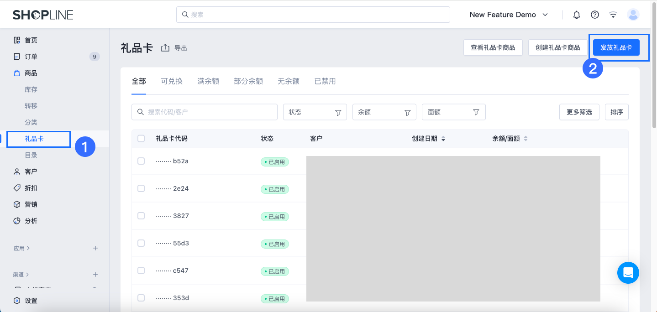This screenshot has height=312, width=657.
Task: Check the gift card b52a row
Action: coord(141,161)
